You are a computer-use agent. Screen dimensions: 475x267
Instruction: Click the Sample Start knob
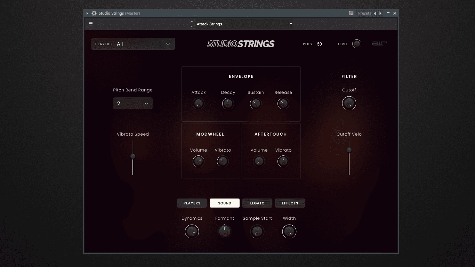(x=257, y=232)
